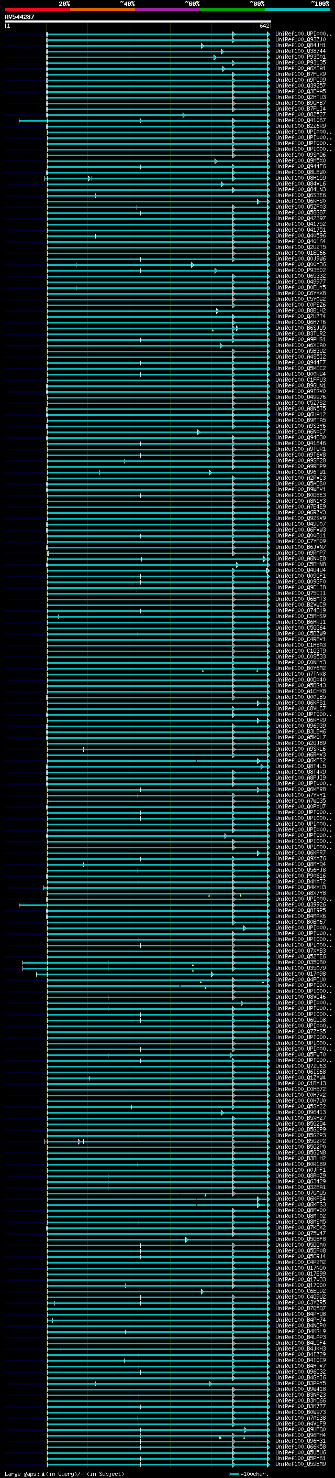Viewport: 335px width, 1478px height.
Task: Click the alignment bar of the Q39926 row
Action: tap(144, 905)
